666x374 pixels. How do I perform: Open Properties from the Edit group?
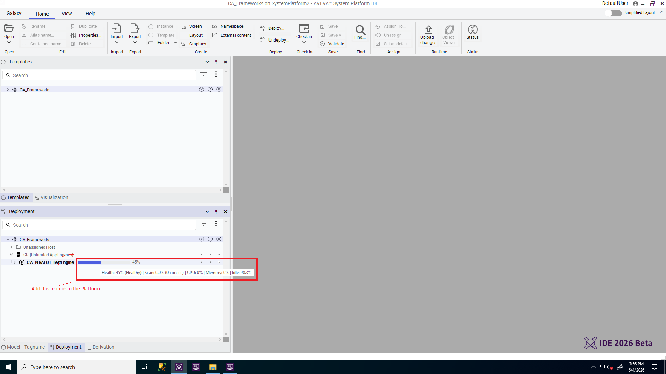86,35
